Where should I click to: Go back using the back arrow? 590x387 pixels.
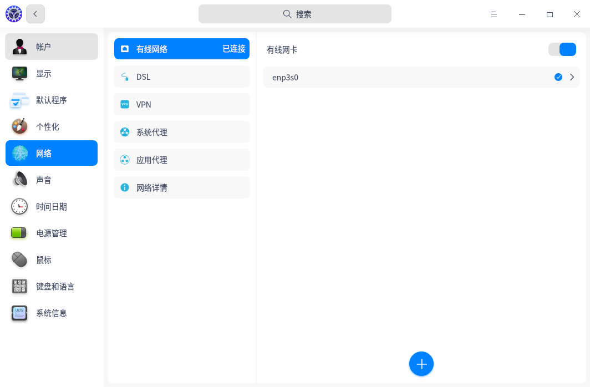35,14
